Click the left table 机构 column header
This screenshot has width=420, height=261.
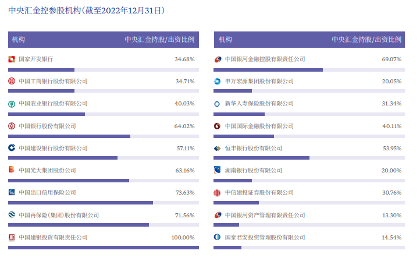pos(19,40)
